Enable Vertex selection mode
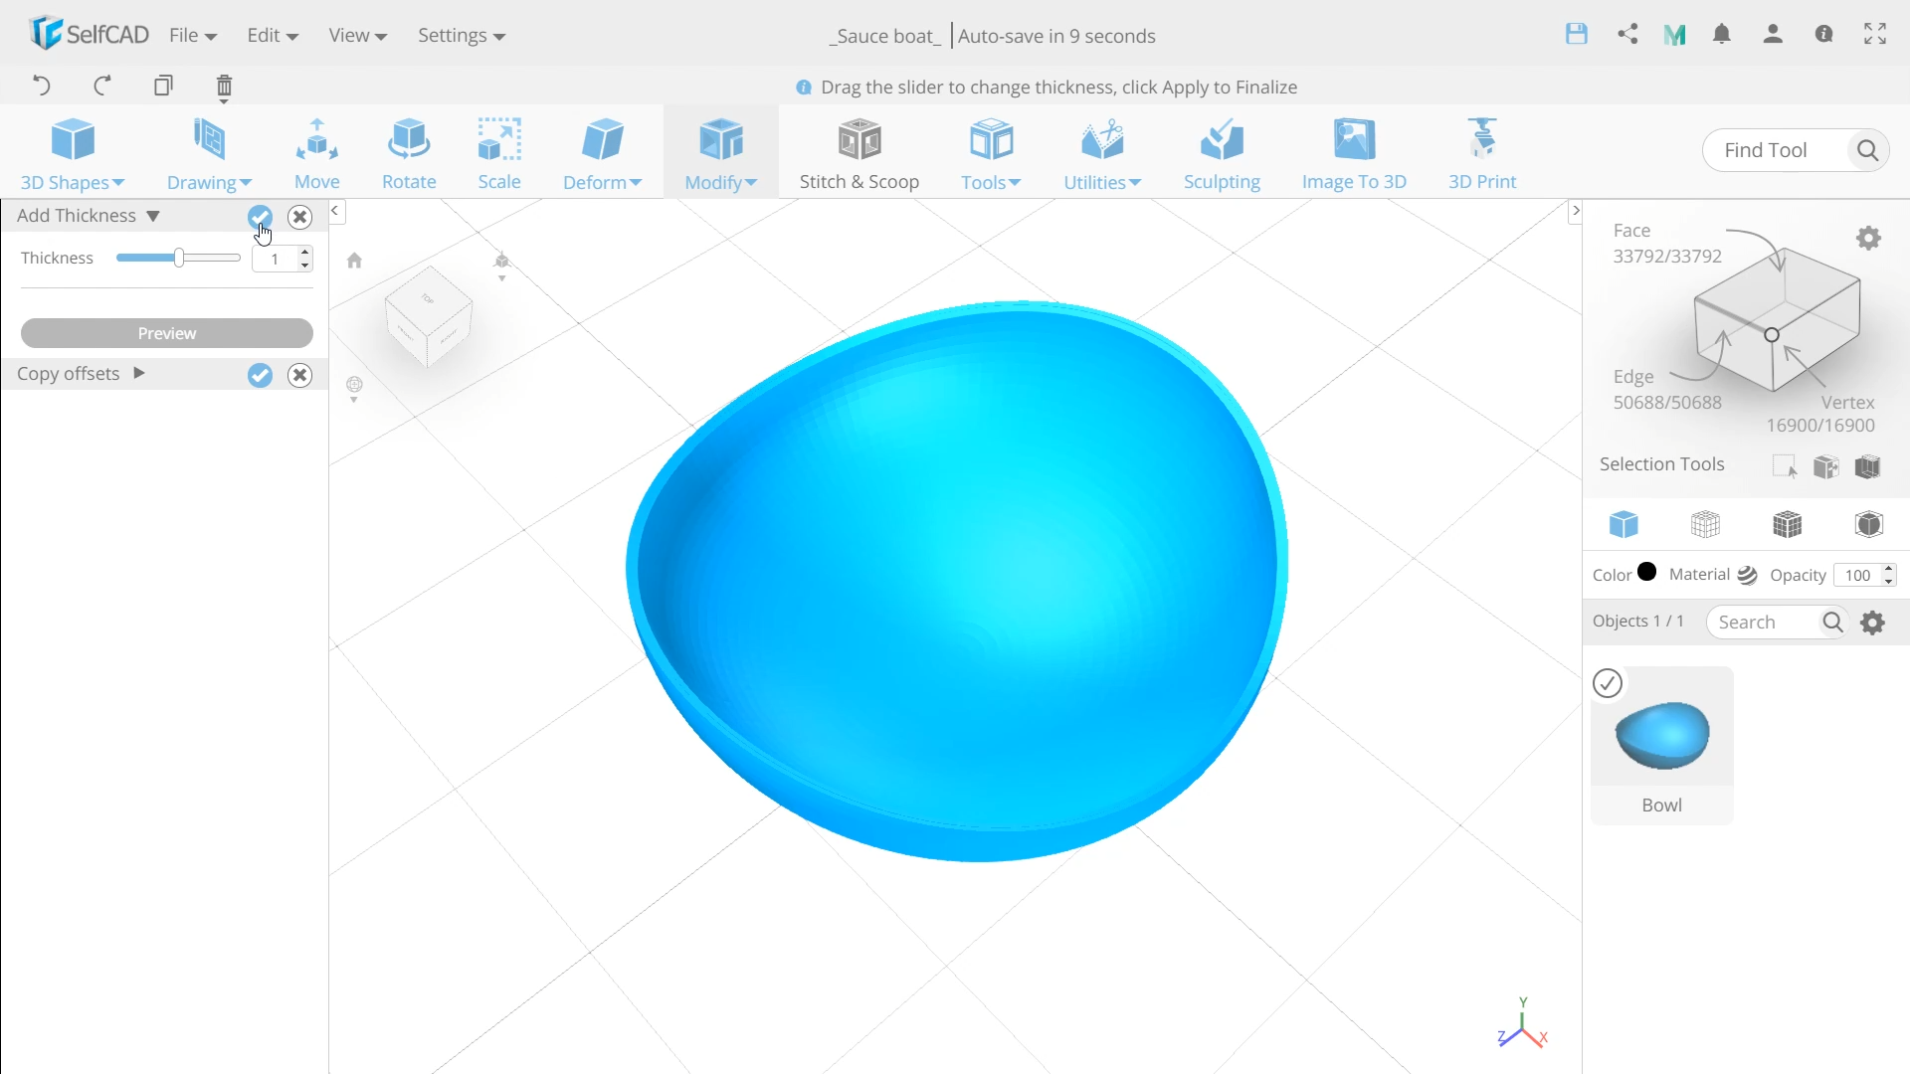Viewport: 1910px width, 1074px height. coord(1820,414)
